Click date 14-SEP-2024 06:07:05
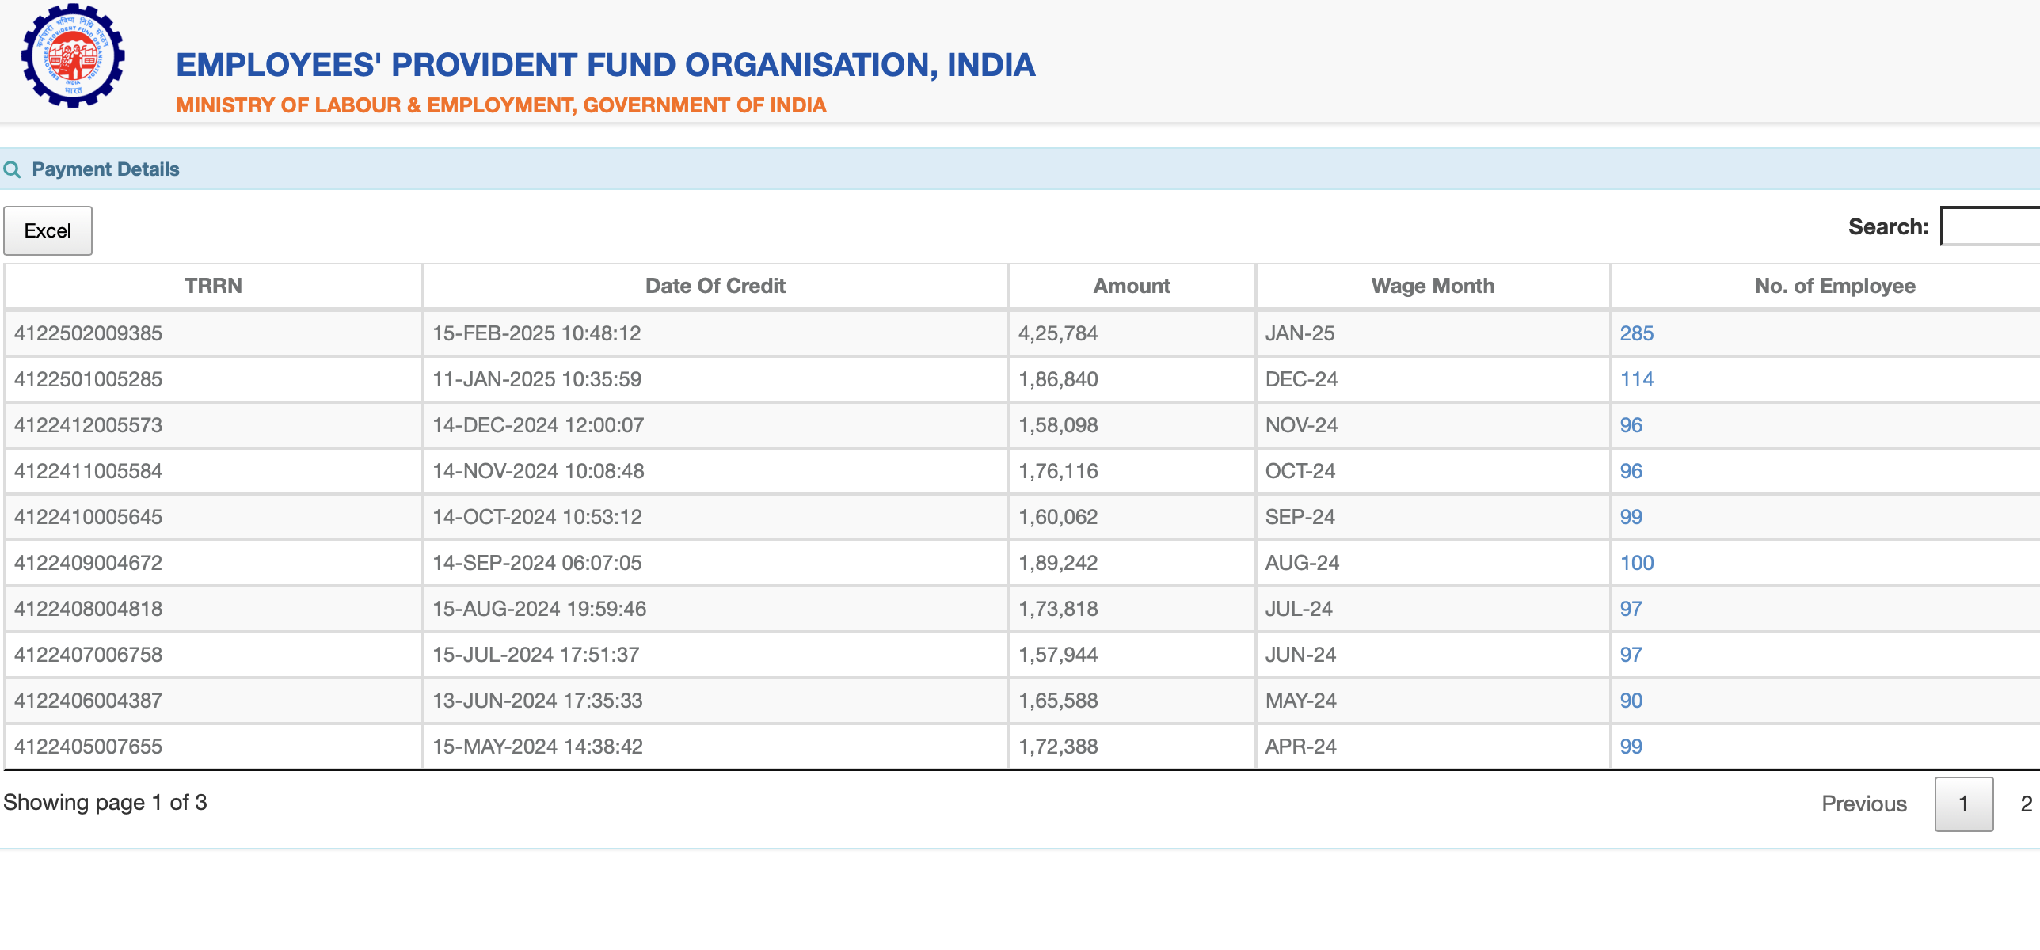Screen dimensions: 2040x950 point(537,563)
